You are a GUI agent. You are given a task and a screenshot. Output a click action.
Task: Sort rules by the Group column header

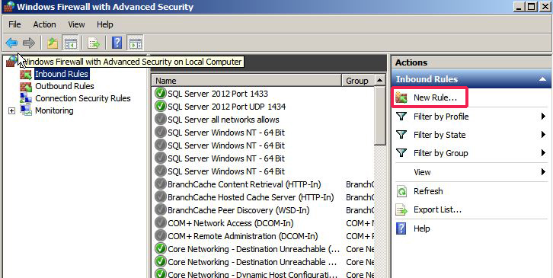coord(357,81)
